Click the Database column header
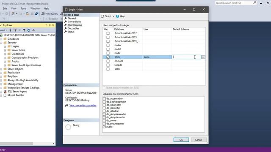 (x=128, y=29)
